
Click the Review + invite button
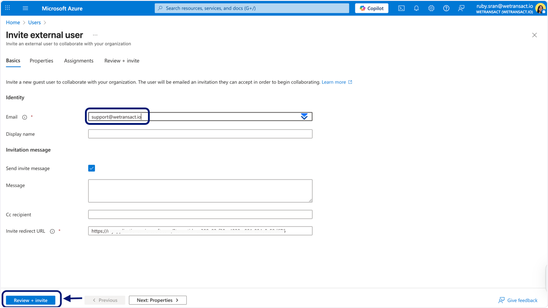pyautogui.click(x=31, y=300)
